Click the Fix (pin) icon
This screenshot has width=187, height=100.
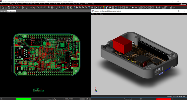tap(31, 8)
